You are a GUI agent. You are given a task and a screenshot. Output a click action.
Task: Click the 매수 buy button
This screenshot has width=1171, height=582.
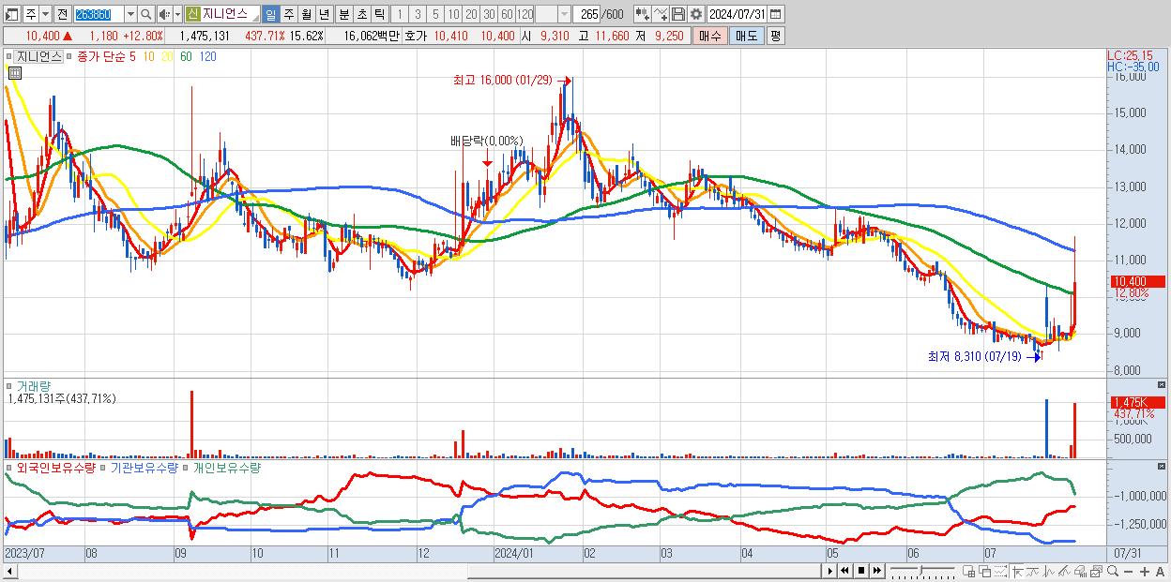click(709, 36)
